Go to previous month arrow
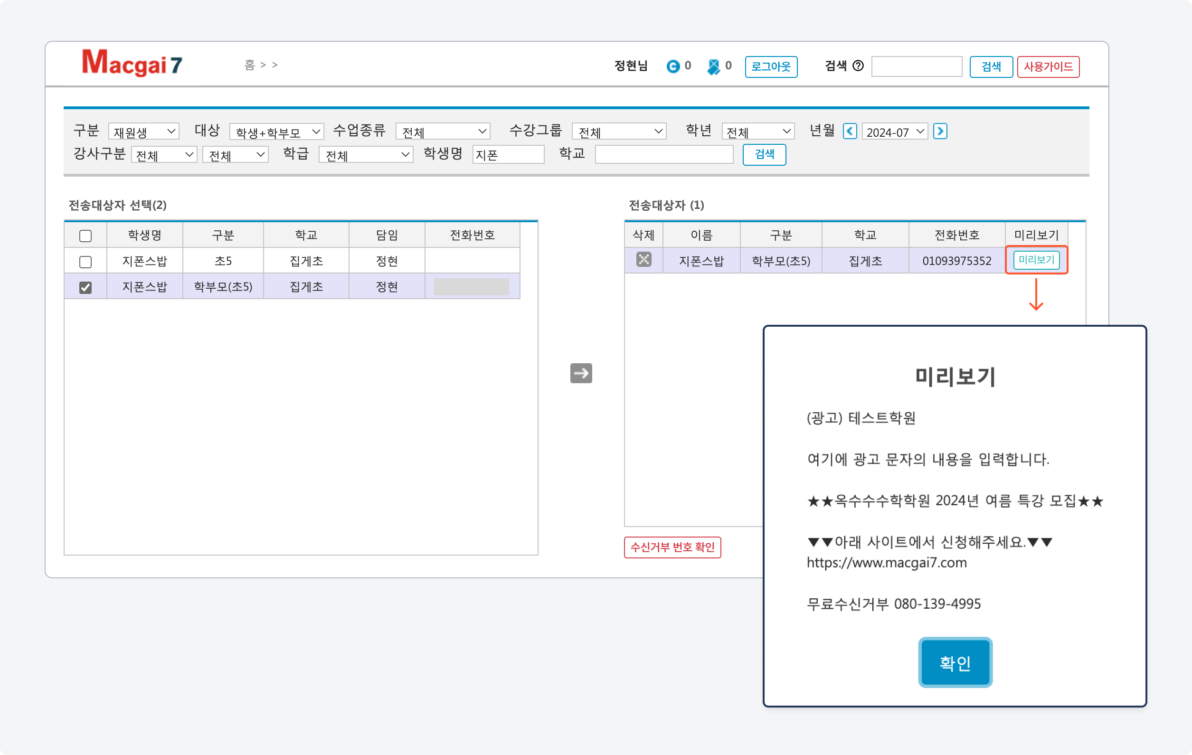Screen dimensions: 1192x755 (x=850, y=131)
